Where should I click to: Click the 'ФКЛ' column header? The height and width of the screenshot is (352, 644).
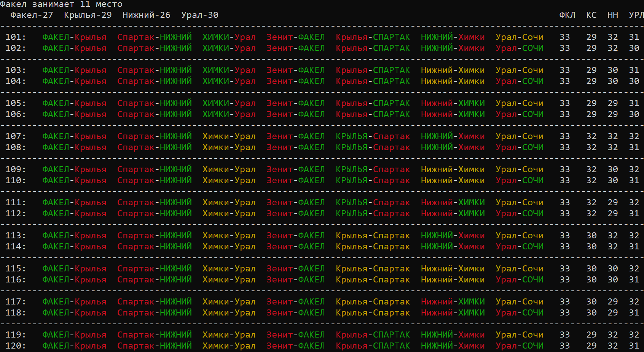click(567, 15)
